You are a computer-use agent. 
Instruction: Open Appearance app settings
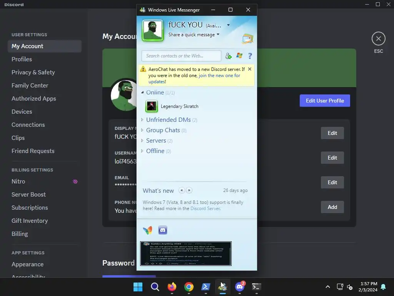click(45, 264)
